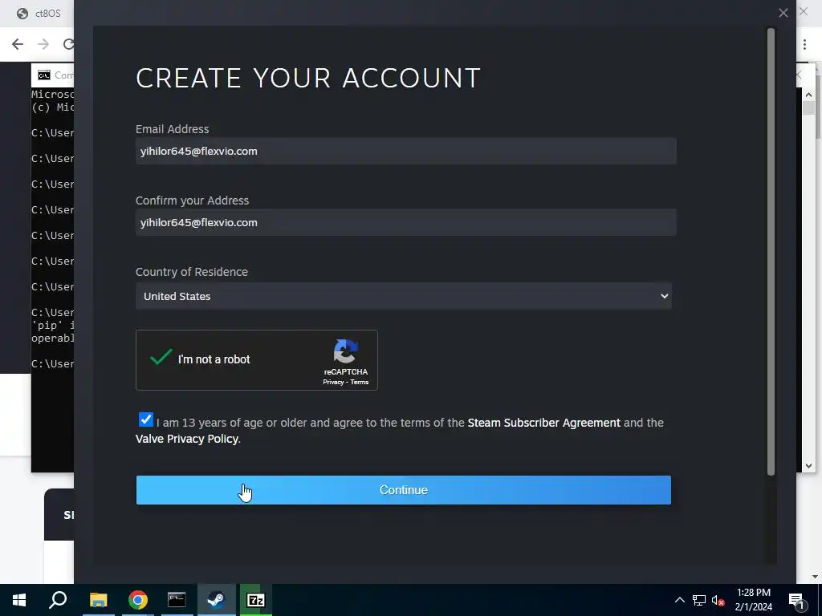The height and width of the screenshot is (616, 822).
Task: Click the Confirm your Address field
Action: coord(405,223)
